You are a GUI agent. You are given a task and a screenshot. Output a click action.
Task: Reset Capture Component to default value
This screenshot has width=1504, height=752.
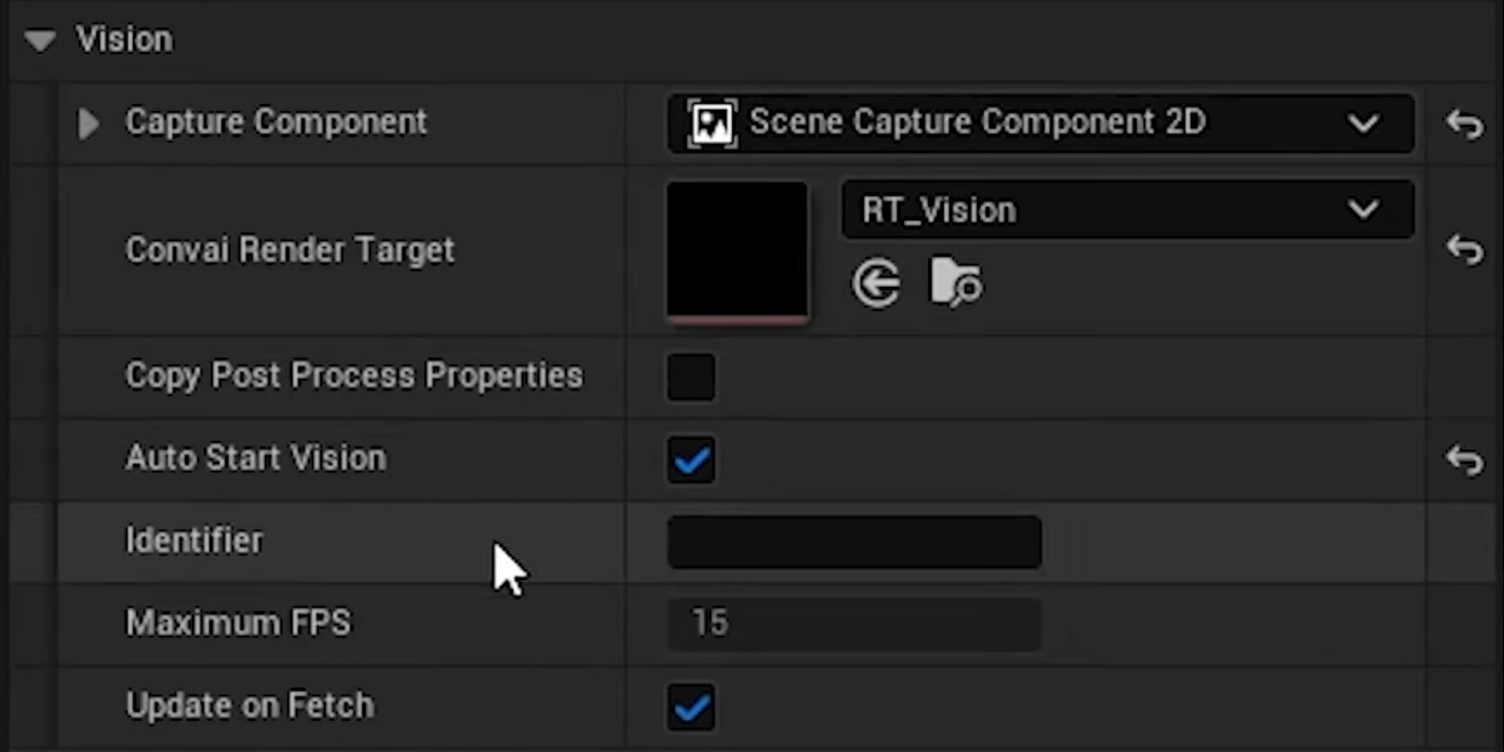(1465, 124)
